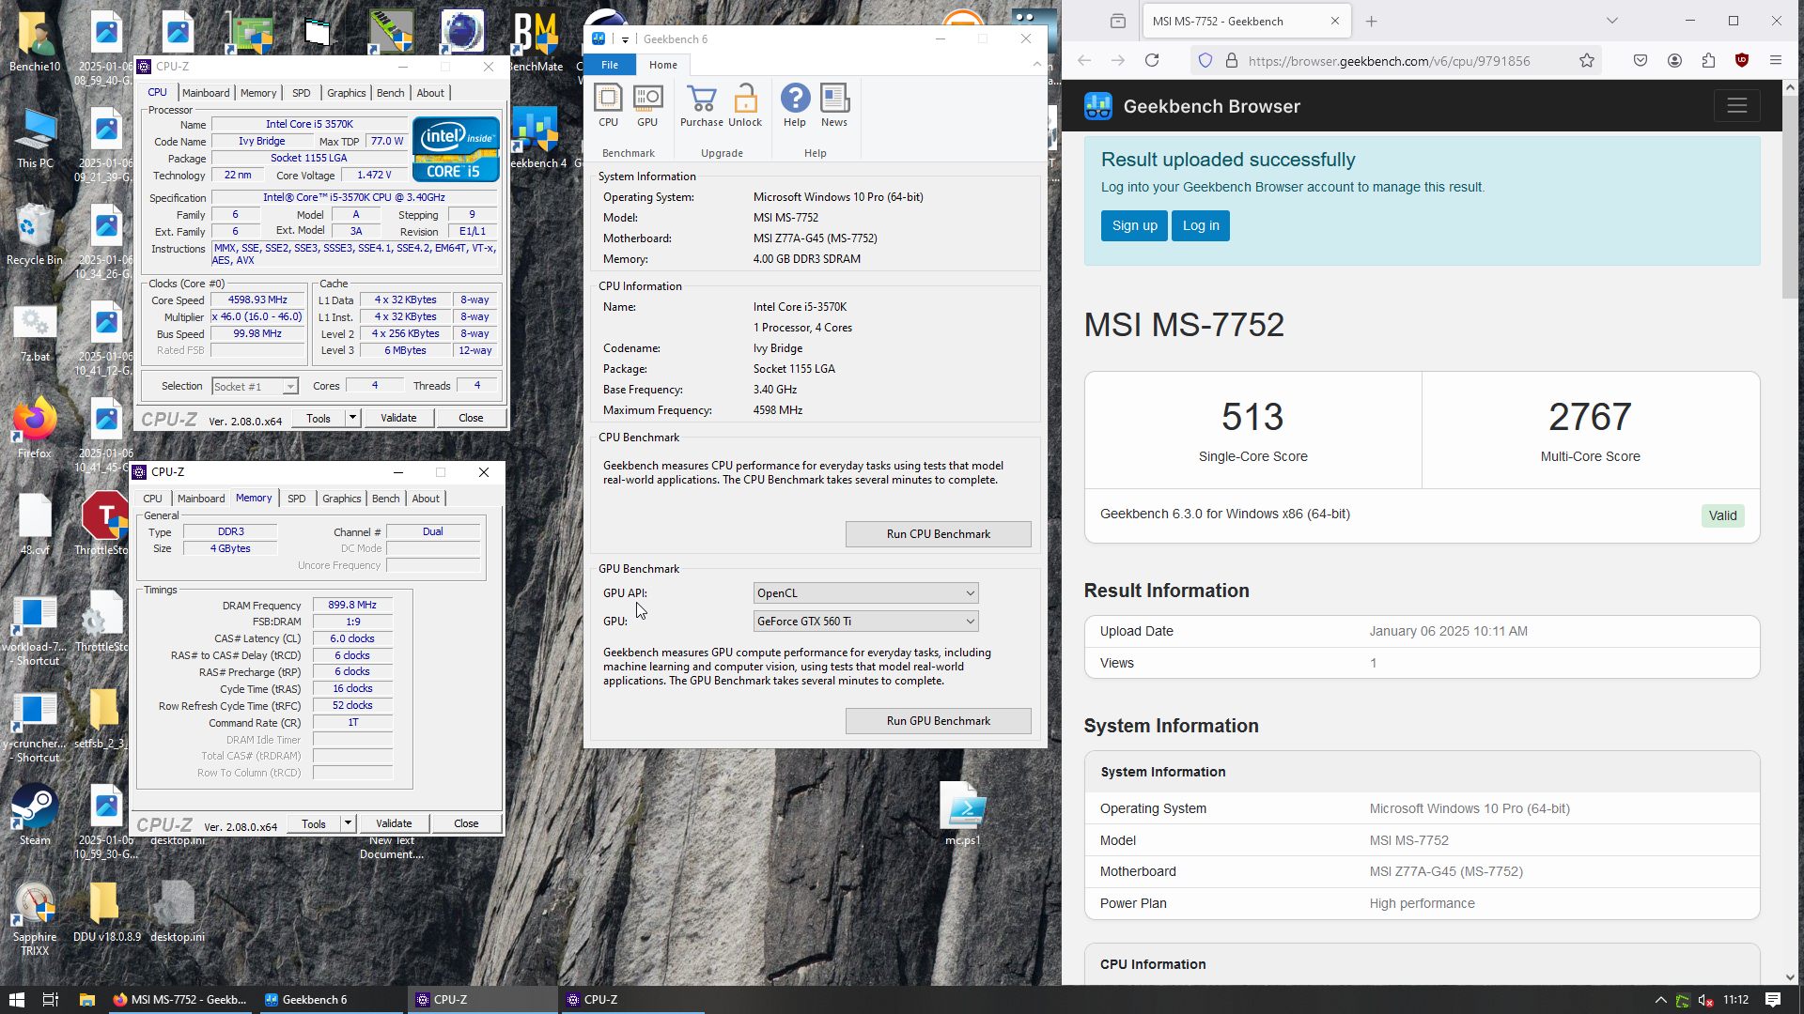Save page to Pocket icon
Viewport: 1804px width, 1014px height.
[1641, 61]
